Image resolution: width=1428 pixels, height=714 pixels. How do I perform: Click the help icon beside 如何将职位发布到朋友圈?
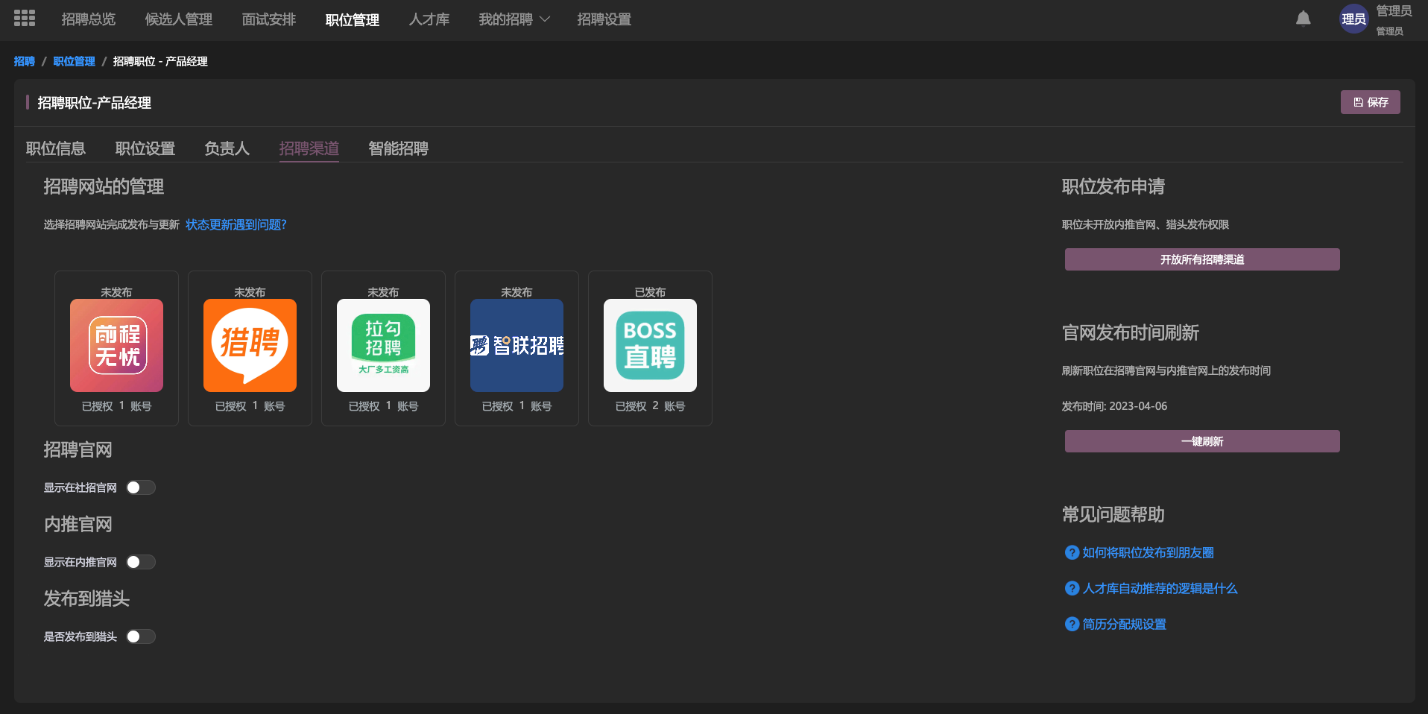(x=1071, y=552)
